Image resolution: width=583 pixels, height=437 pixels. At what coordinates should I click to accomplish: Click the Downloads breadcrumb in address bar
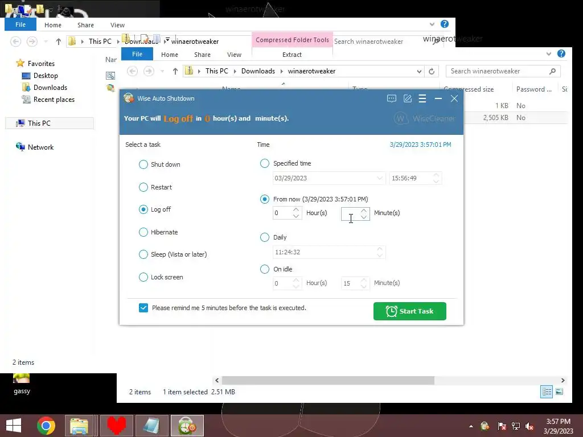point(258,71)
